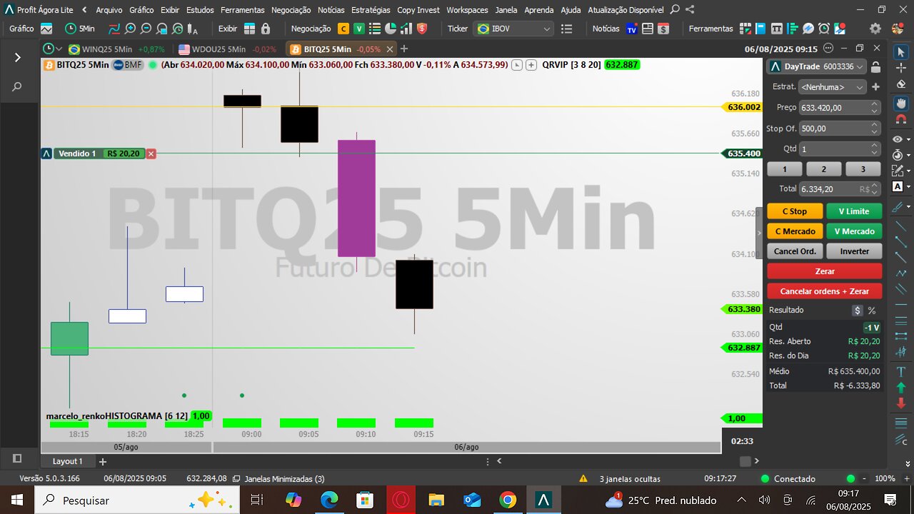Switch to the WINQ25 5Min tab
This screenshot has height=514, width=914.
(118, 49)
